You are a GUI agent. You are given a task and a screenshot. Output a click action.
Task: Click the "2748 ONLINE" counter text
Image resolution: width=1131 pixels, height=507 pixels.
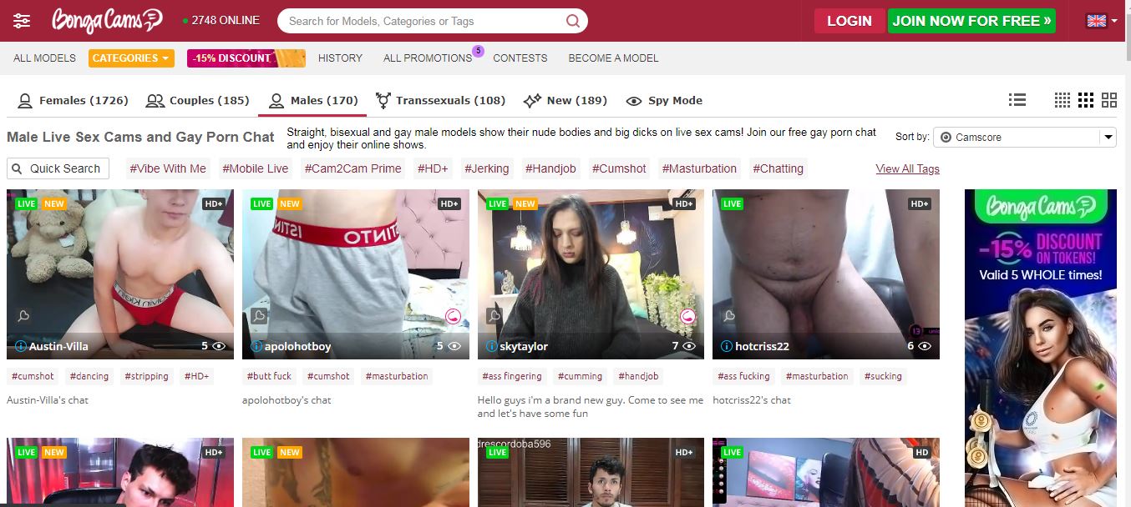226,20
